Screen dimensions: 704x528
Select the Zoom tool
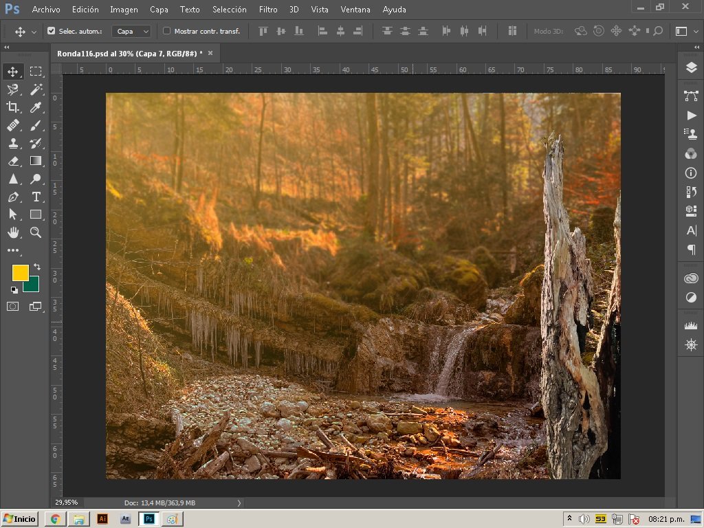tap(36, 232)
